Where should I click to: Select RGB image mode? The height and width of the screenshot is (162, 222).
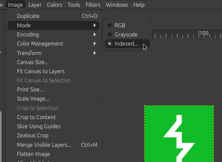pyautogui.click(x=128, y=25)
